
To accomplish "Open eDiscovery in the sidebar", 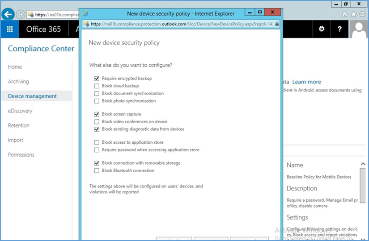I will (20, 111).
